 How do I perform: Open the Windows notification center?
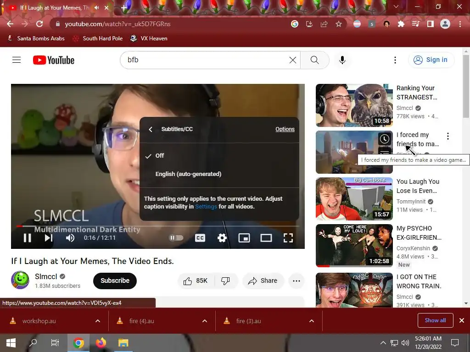coord(455,343)
